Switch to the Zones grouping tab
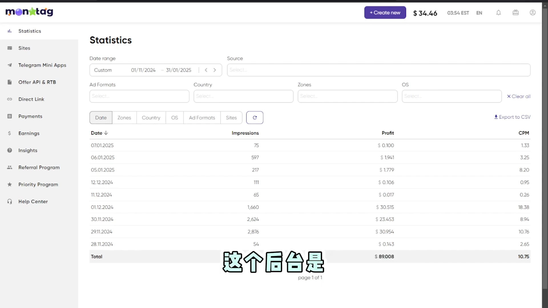Viewport: 548px width, 308px height. [x=124, y=117]
